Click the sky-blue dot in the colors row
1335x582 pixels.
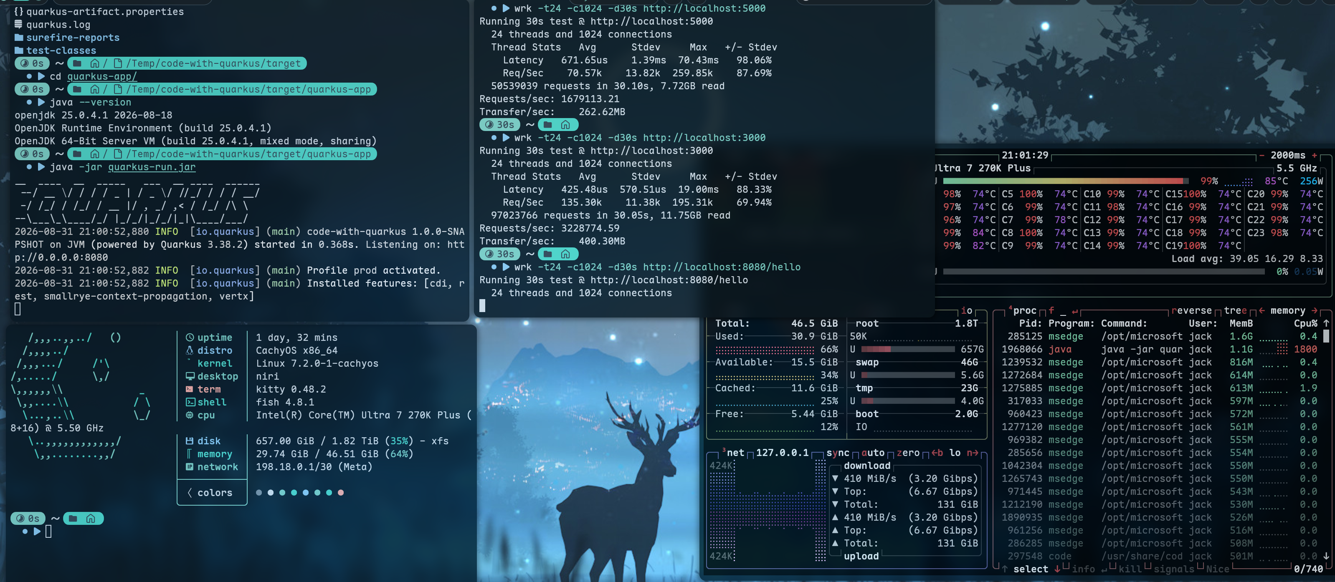coord(306,492)
